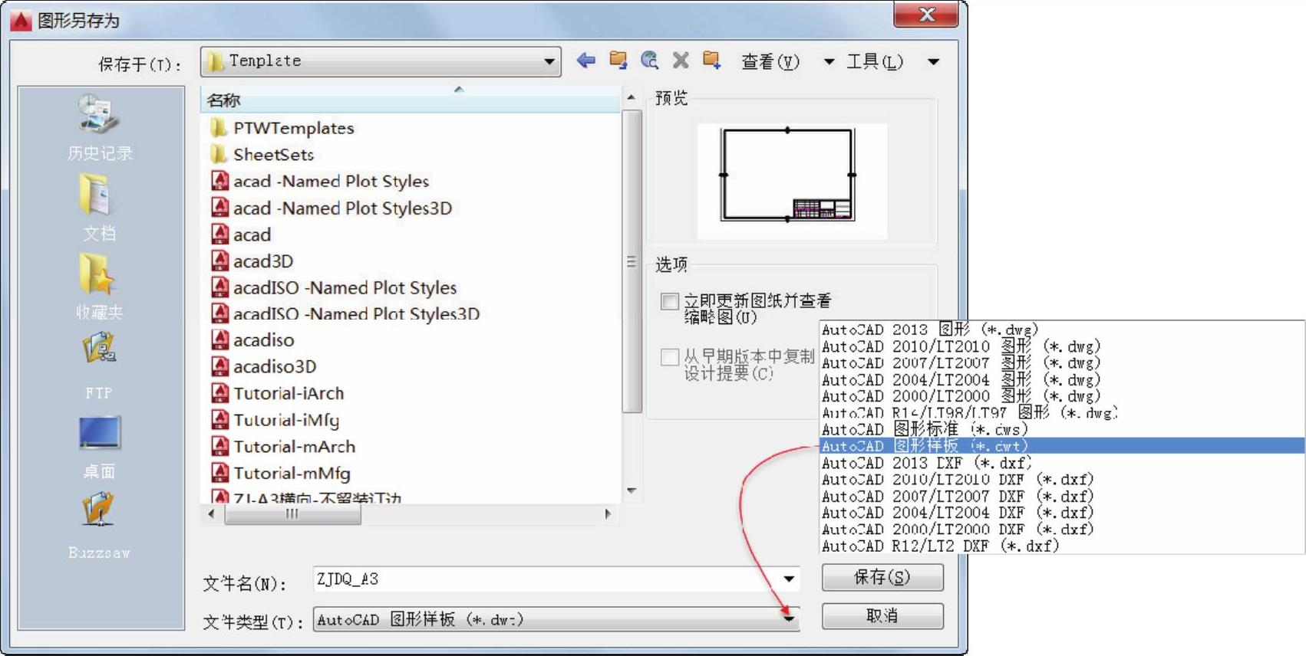Select the acadiso template file
1306x656 pixels.
(x=252, y=339)
